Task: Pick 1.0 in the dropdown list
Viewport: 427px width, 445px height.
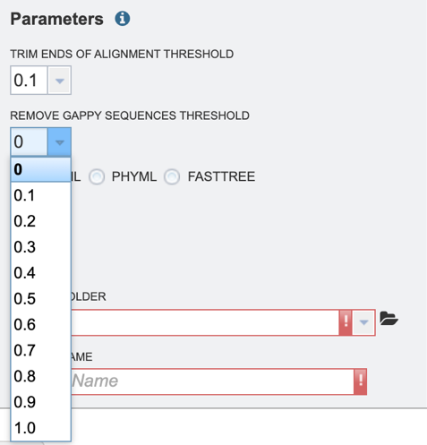Action: coord(41,428)
